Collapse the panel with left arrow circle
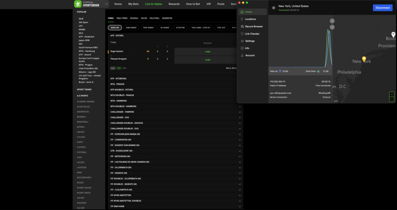This screenshot has width=397, height=210. pyautogui.click(x=332, y=27)
